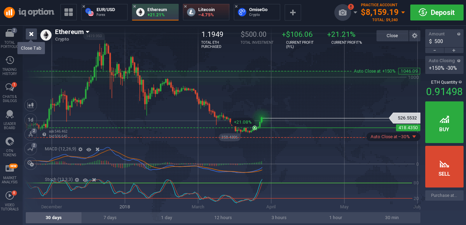The height and width of the screenshot is (225, 466).
Task: Open Auto Closing +150% -30% settings
Action: (x=444, y=65)
